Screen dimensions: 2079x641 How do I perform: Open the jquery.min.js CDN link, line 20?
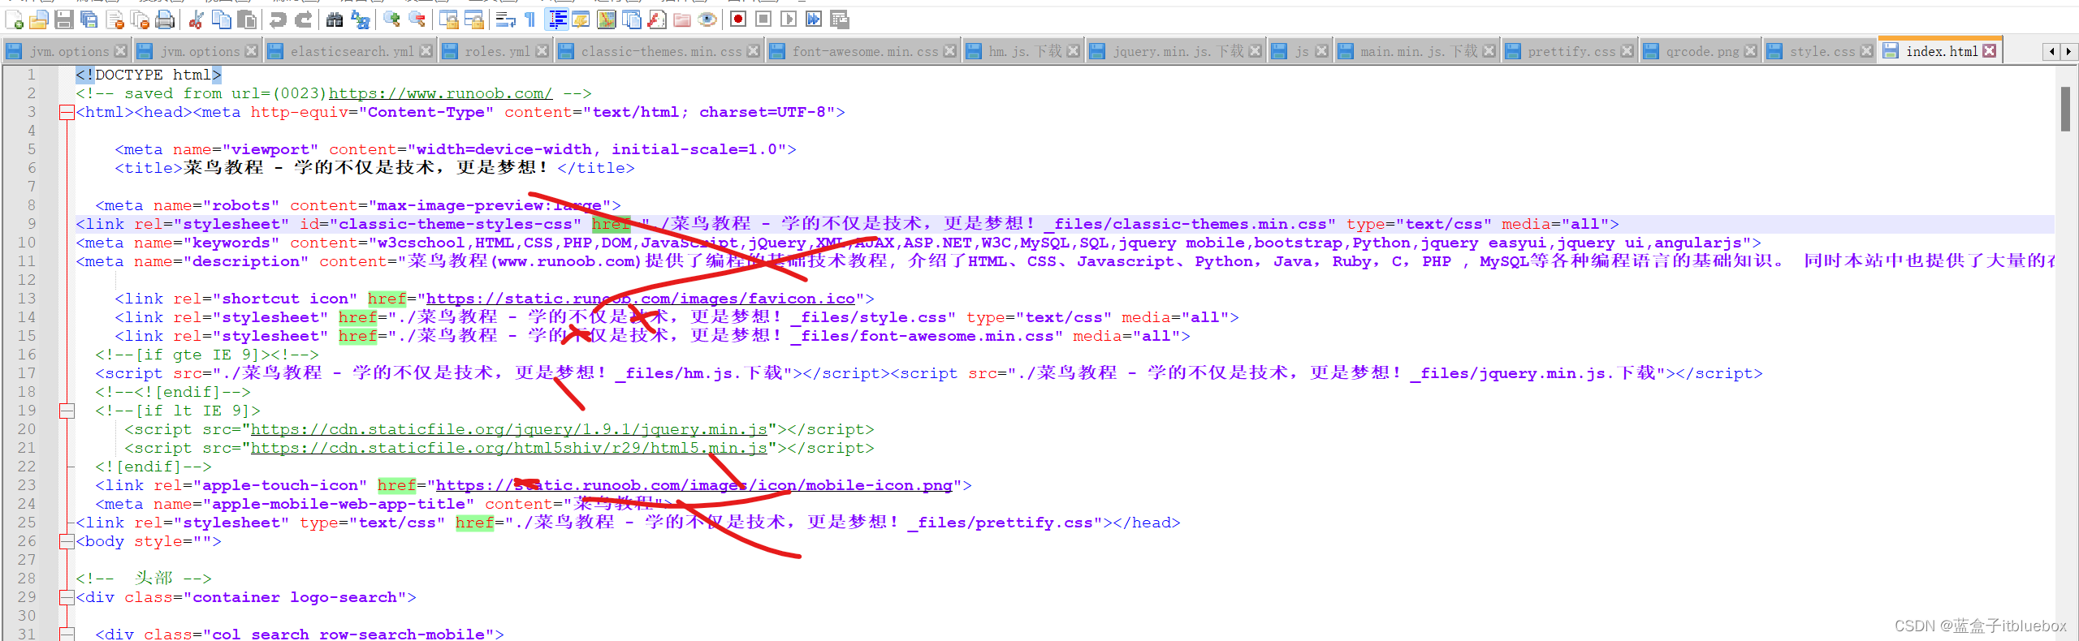coord(509,429)
